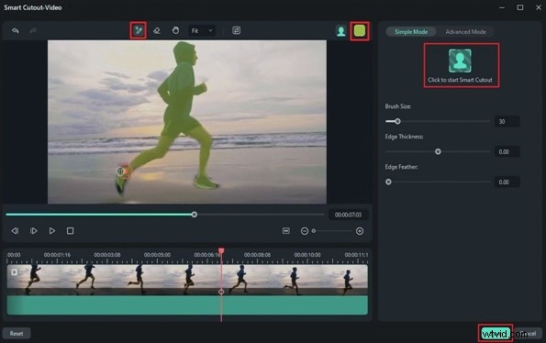
Task: Click the fit timeline to window icon
Action: 286,231
